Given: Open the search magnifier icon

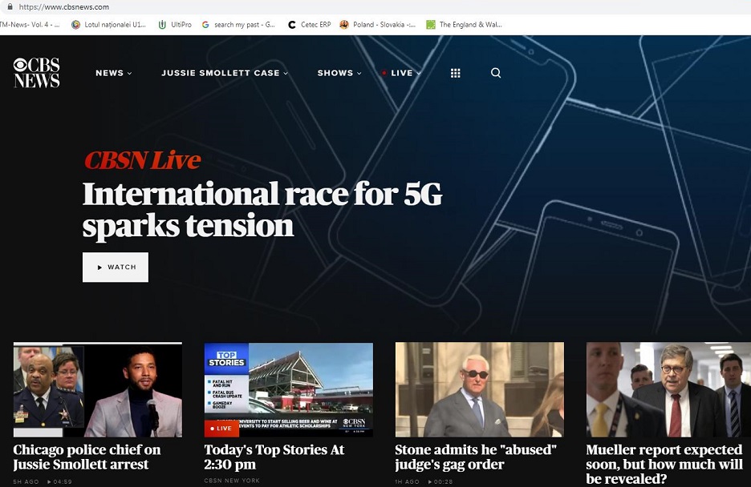Looking at the screenshot, I should tap(496, 73).
